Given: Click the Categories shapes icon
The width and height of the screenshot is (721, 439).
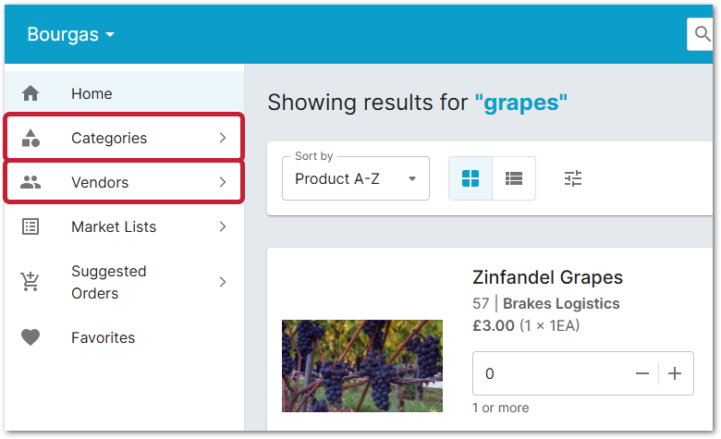Looking at the screenshot, I should click(x=31, y=138).
